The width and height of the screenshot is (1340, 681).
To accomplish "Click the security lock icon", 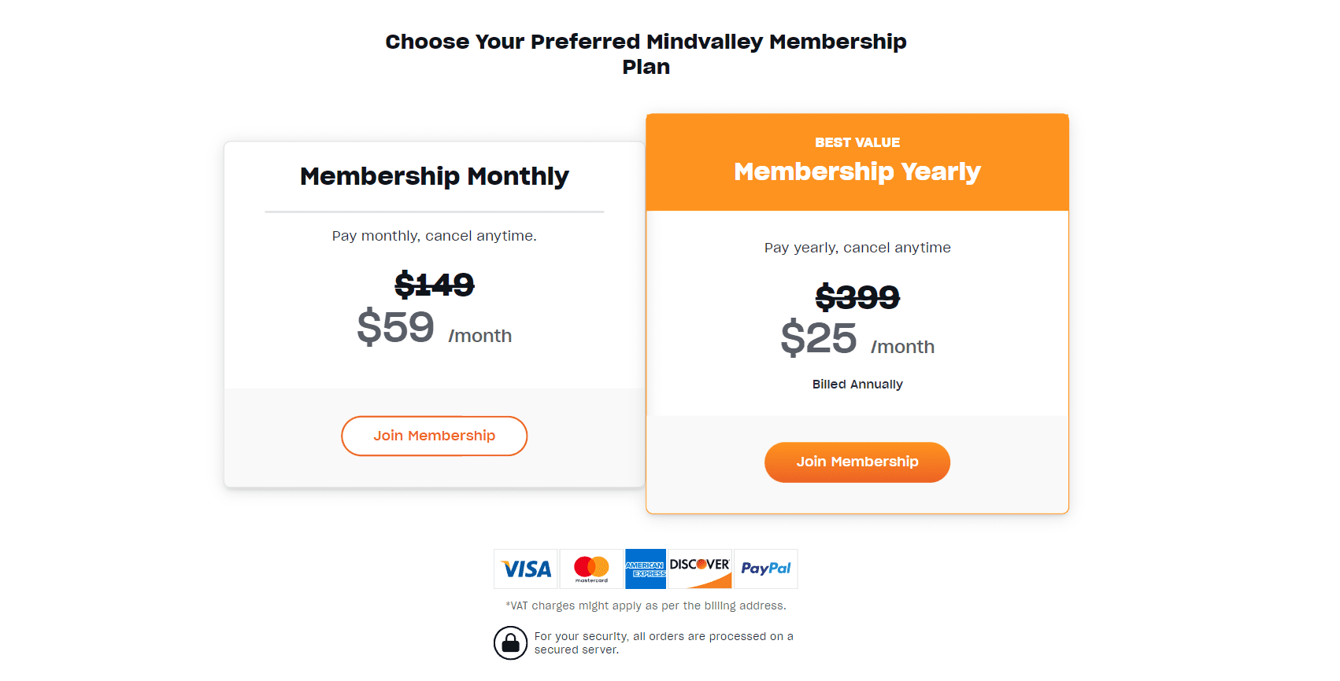I will pyautogui.click(x=511, y=642).
